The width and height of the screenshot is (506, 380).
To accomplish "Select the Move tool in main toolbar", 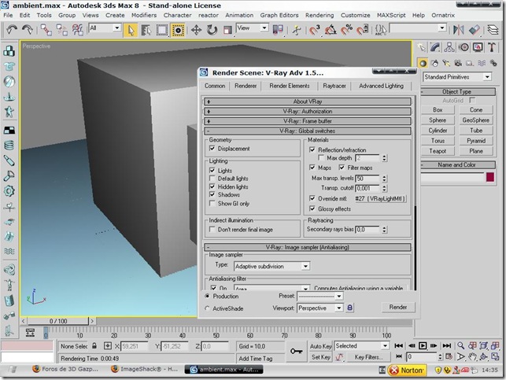I will pos(194,29).
